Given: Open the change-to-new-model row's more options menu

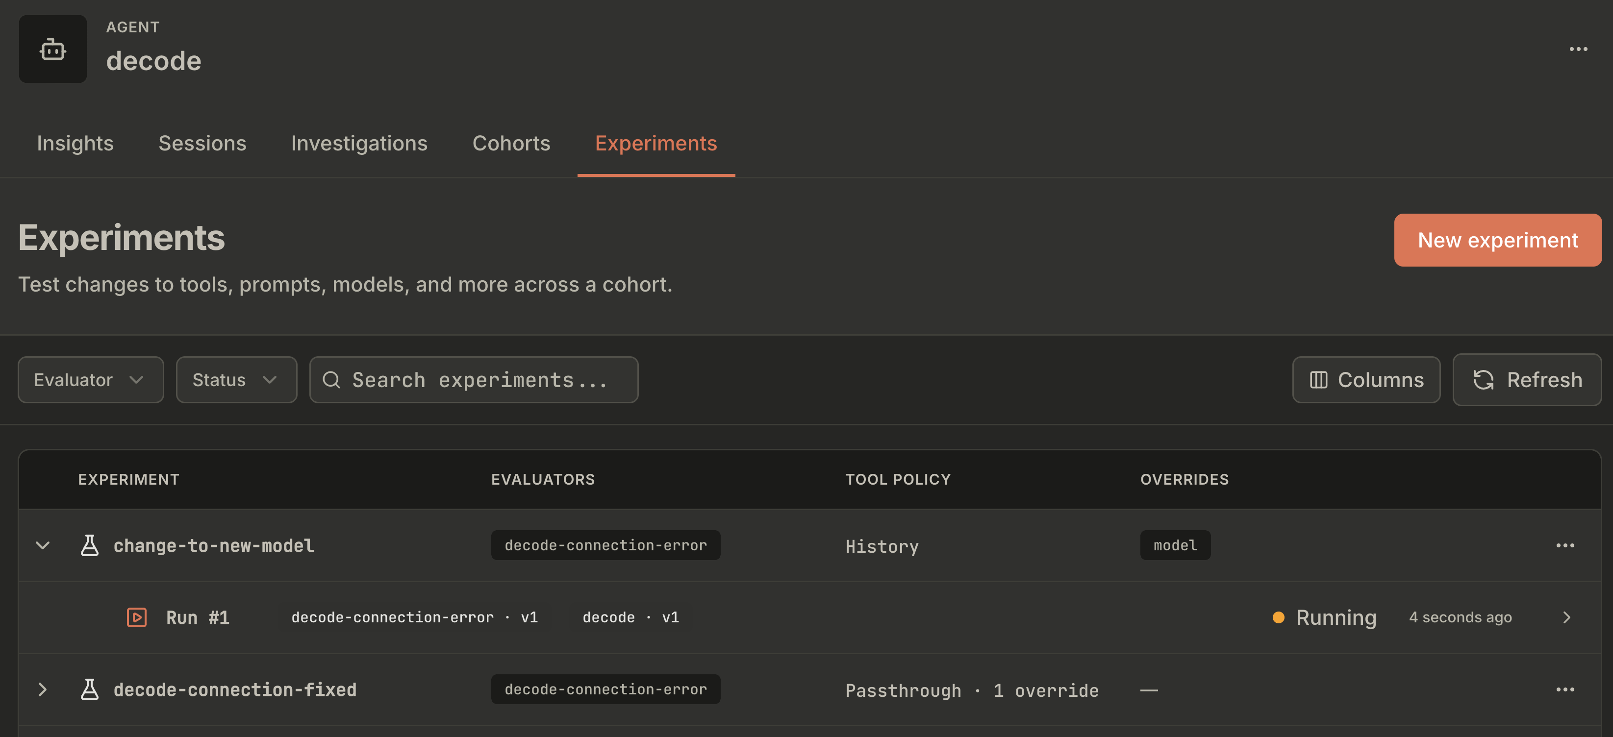Looking at the screenshot, I should [1565, 545].
